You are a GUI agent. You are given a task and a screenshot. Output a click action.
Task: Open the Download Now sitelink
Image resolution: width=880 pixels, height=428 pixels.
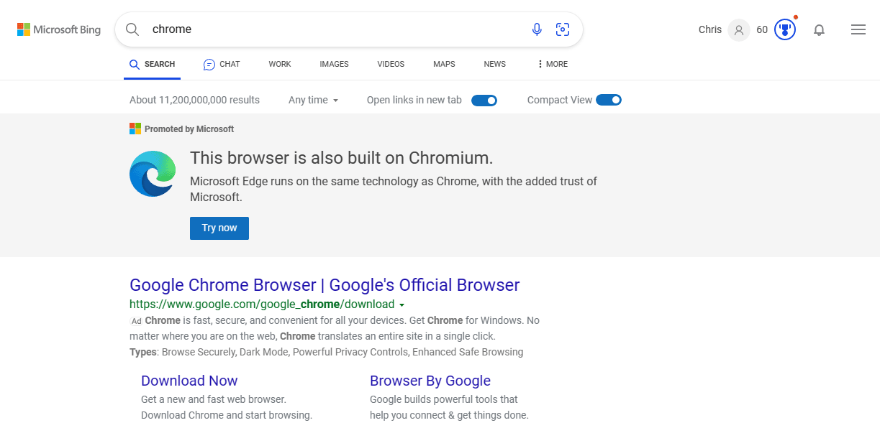pyautogui.click(x=189, y=381)
